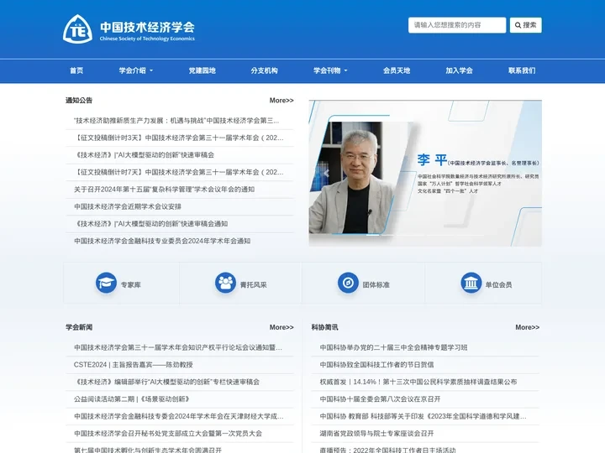The height and width of the screenshot is (453, 605).
Task: Click the 搜索 search button
Action: point(525,25)
